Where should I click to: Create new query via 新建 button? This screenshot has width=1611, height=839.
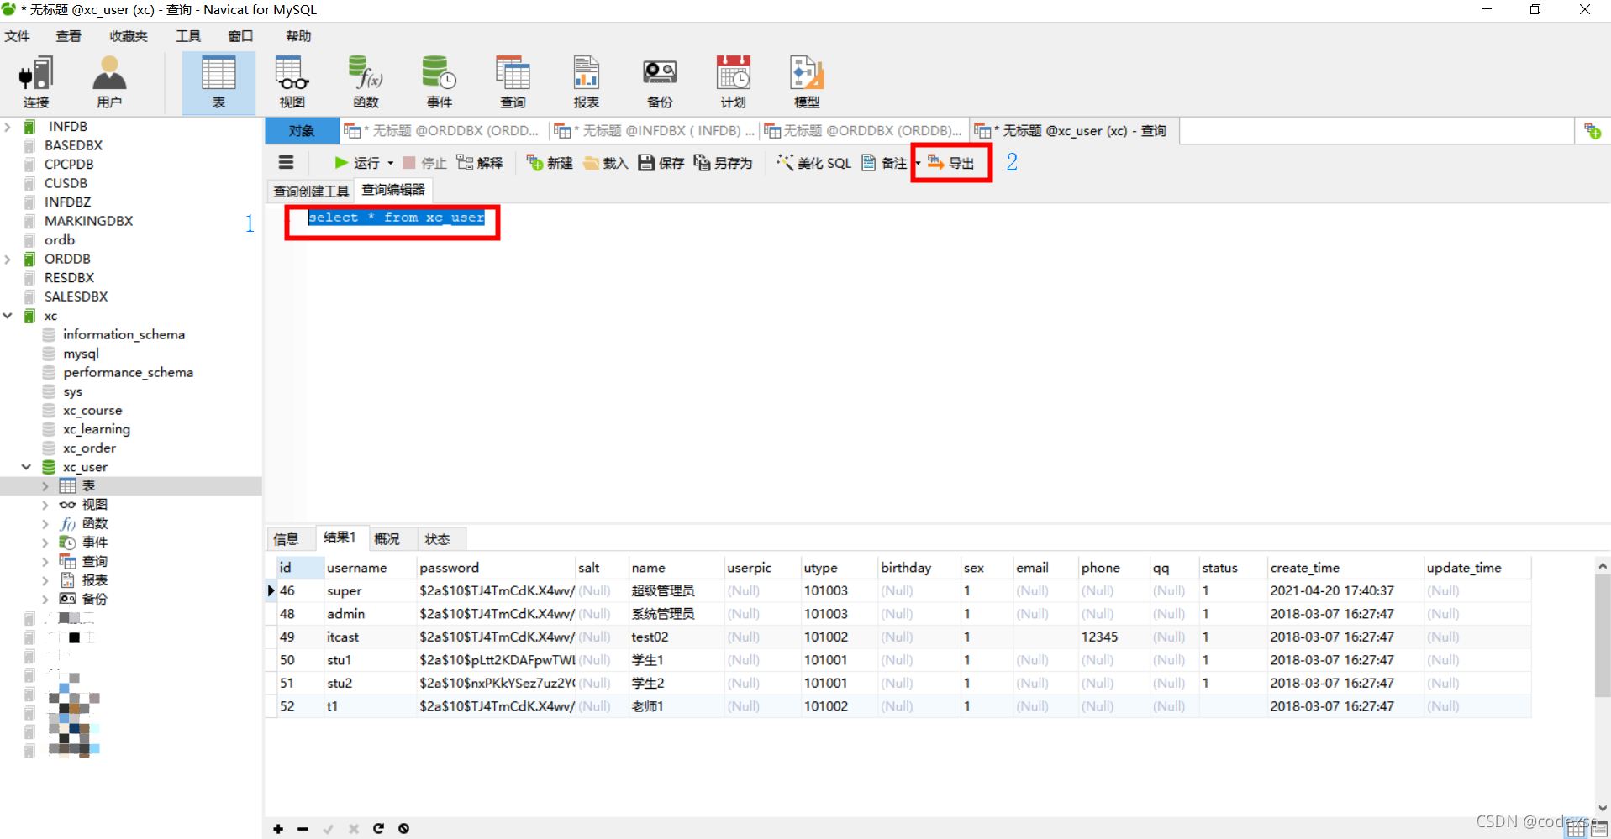click(x=548, y=162)
